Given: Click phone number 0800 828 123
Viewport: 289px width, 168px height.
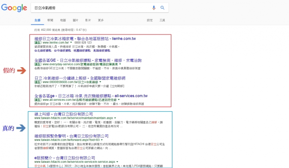Looking at the screenshot, I should pos(83,42).
